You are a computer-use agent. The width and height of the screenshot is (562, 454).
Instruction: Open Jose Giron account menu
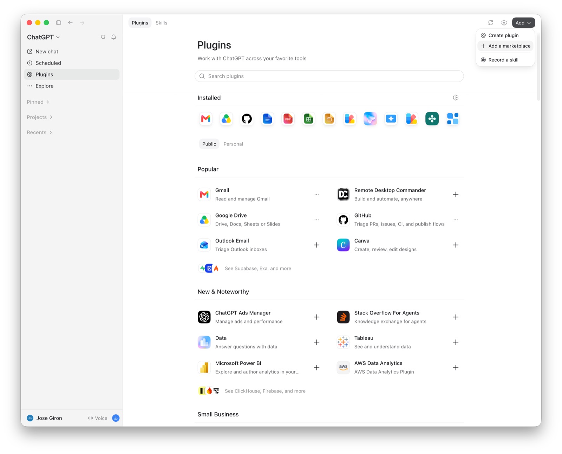click(x=45, y=418)
